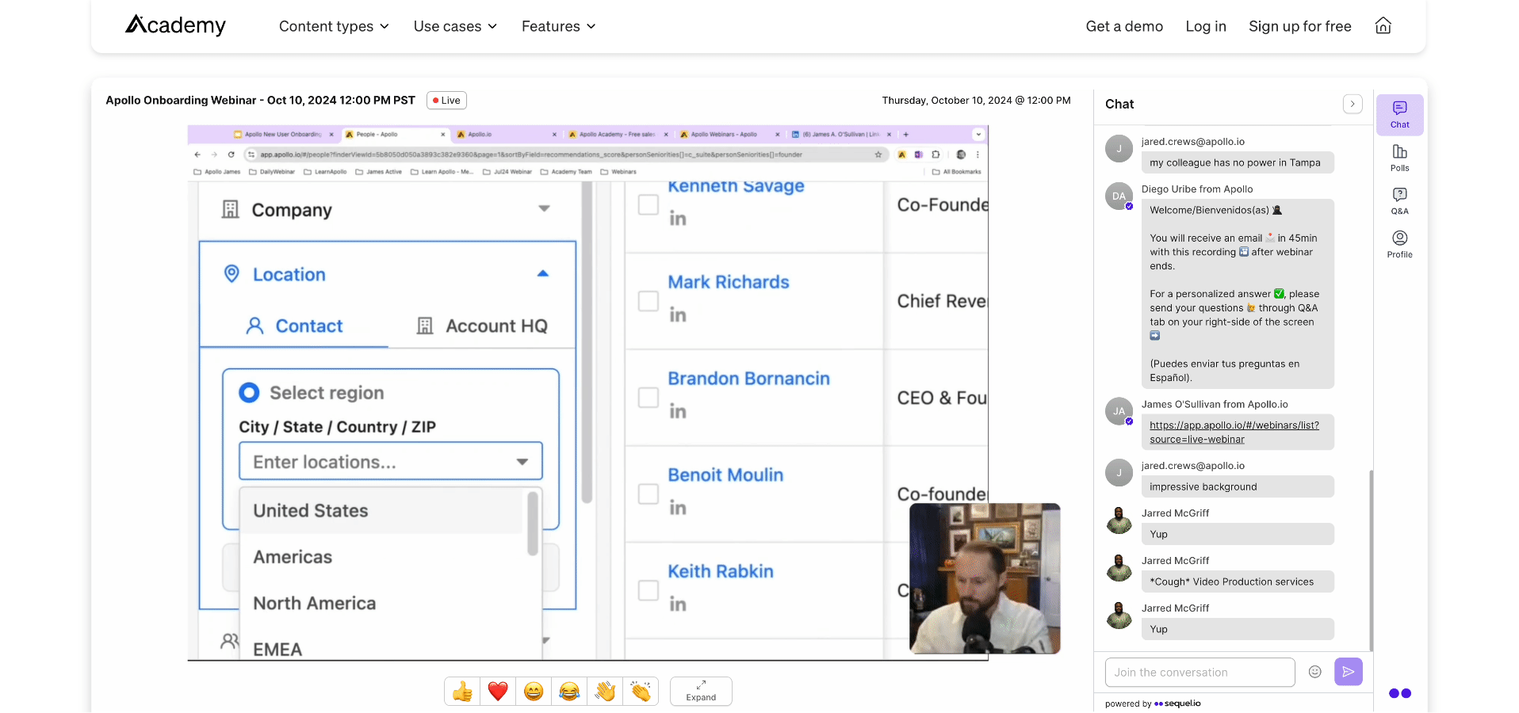Screen dimensions: 1519x713
Task: Open the apollo.io webinars link in chat
Action: click(x=1234, y=432)
